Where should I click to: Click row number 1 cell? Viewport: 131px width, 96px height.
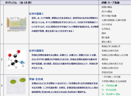2,24
